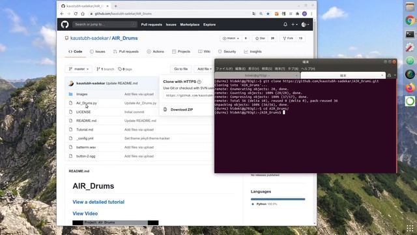Open the README.md file in list

pyautogui.click(x=86, y=121)
